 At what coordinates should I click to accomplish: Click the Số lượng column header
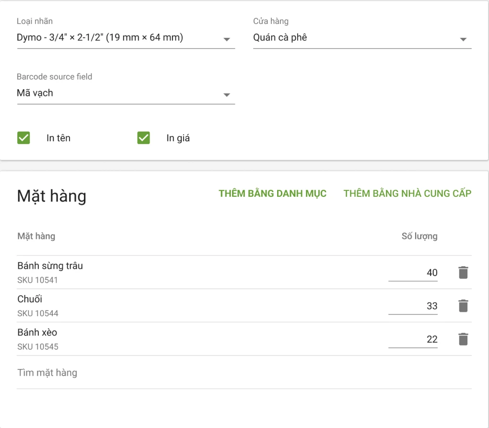click(419, 236)
